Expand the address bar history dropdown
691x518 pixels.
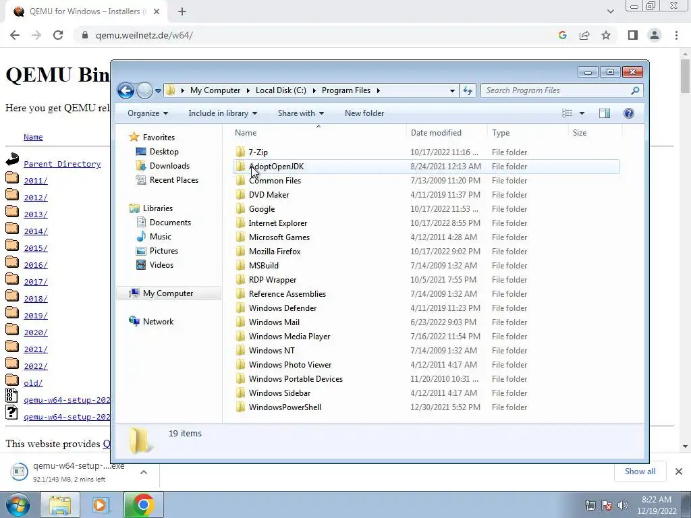452,91
